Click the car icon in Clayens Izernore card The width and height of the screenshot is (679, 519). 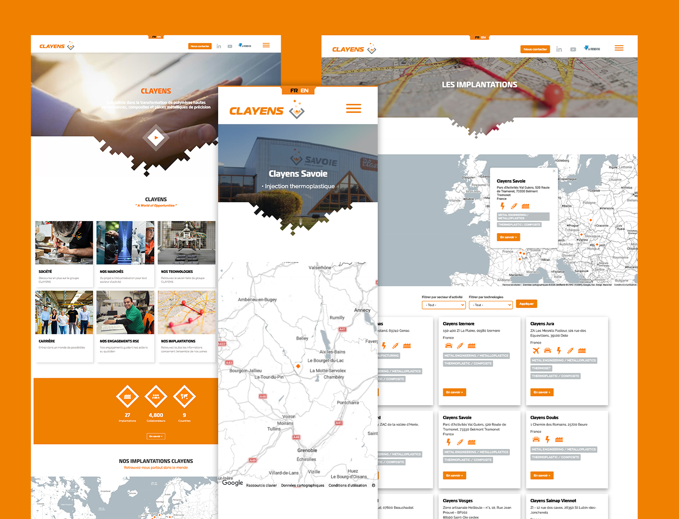[x=449, y=346]
